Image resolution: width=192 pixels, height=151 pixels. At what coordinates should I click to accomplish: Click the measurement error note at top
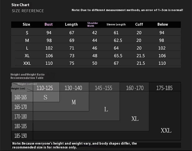(127, 10)
